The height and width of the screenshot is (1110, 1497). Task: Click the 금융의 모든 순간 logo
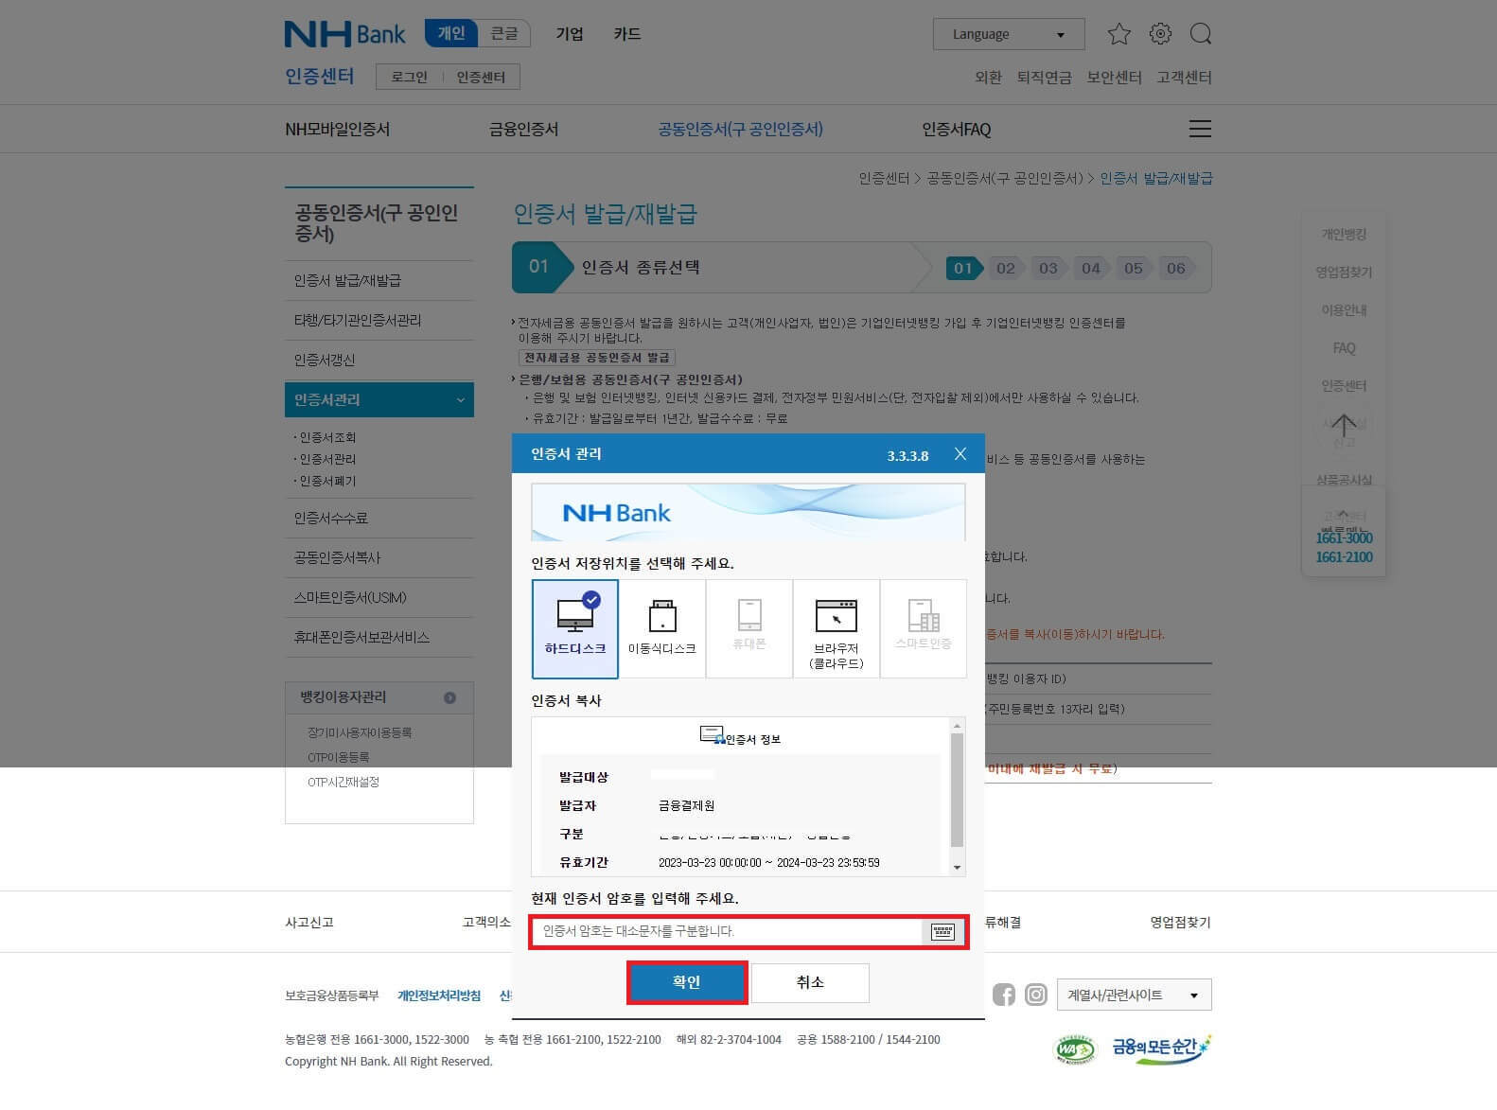pos(1161,1048)
